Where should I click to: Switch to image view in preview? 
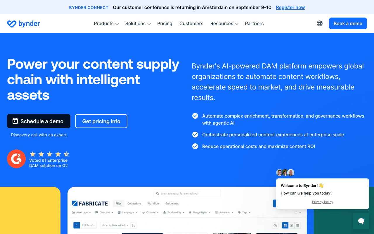point(291,225)
